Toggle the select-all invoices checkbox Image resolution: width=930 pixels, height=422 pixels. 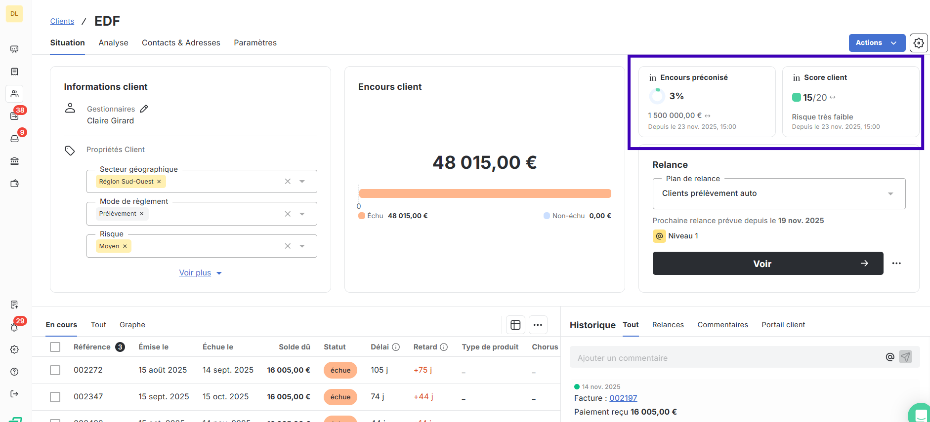click(x=55, y=347)
